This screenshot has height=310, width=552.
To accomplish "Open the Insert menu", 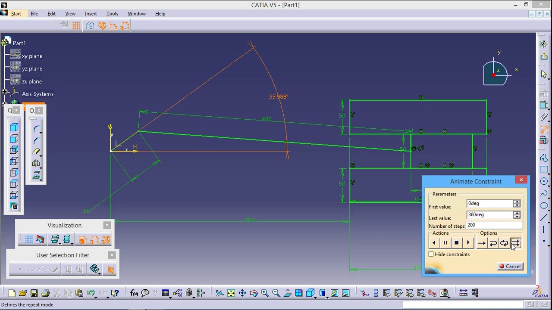I will click(x=91, y=14).
